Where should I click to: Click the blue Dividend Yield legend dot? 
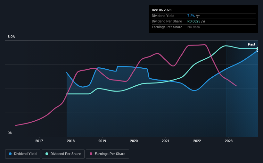click(x=10, y=154)
